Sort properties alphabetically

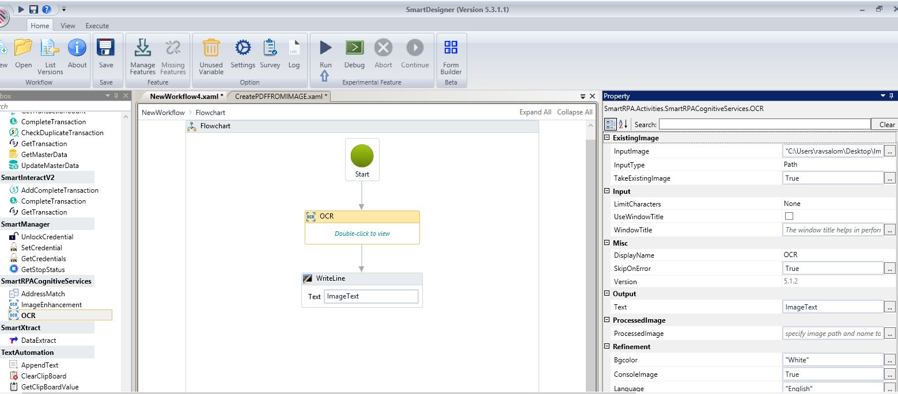click(623, 124)
